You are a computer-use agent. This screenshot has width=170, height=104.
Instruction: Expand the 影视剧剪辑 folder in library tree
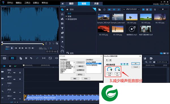point(66,19)
